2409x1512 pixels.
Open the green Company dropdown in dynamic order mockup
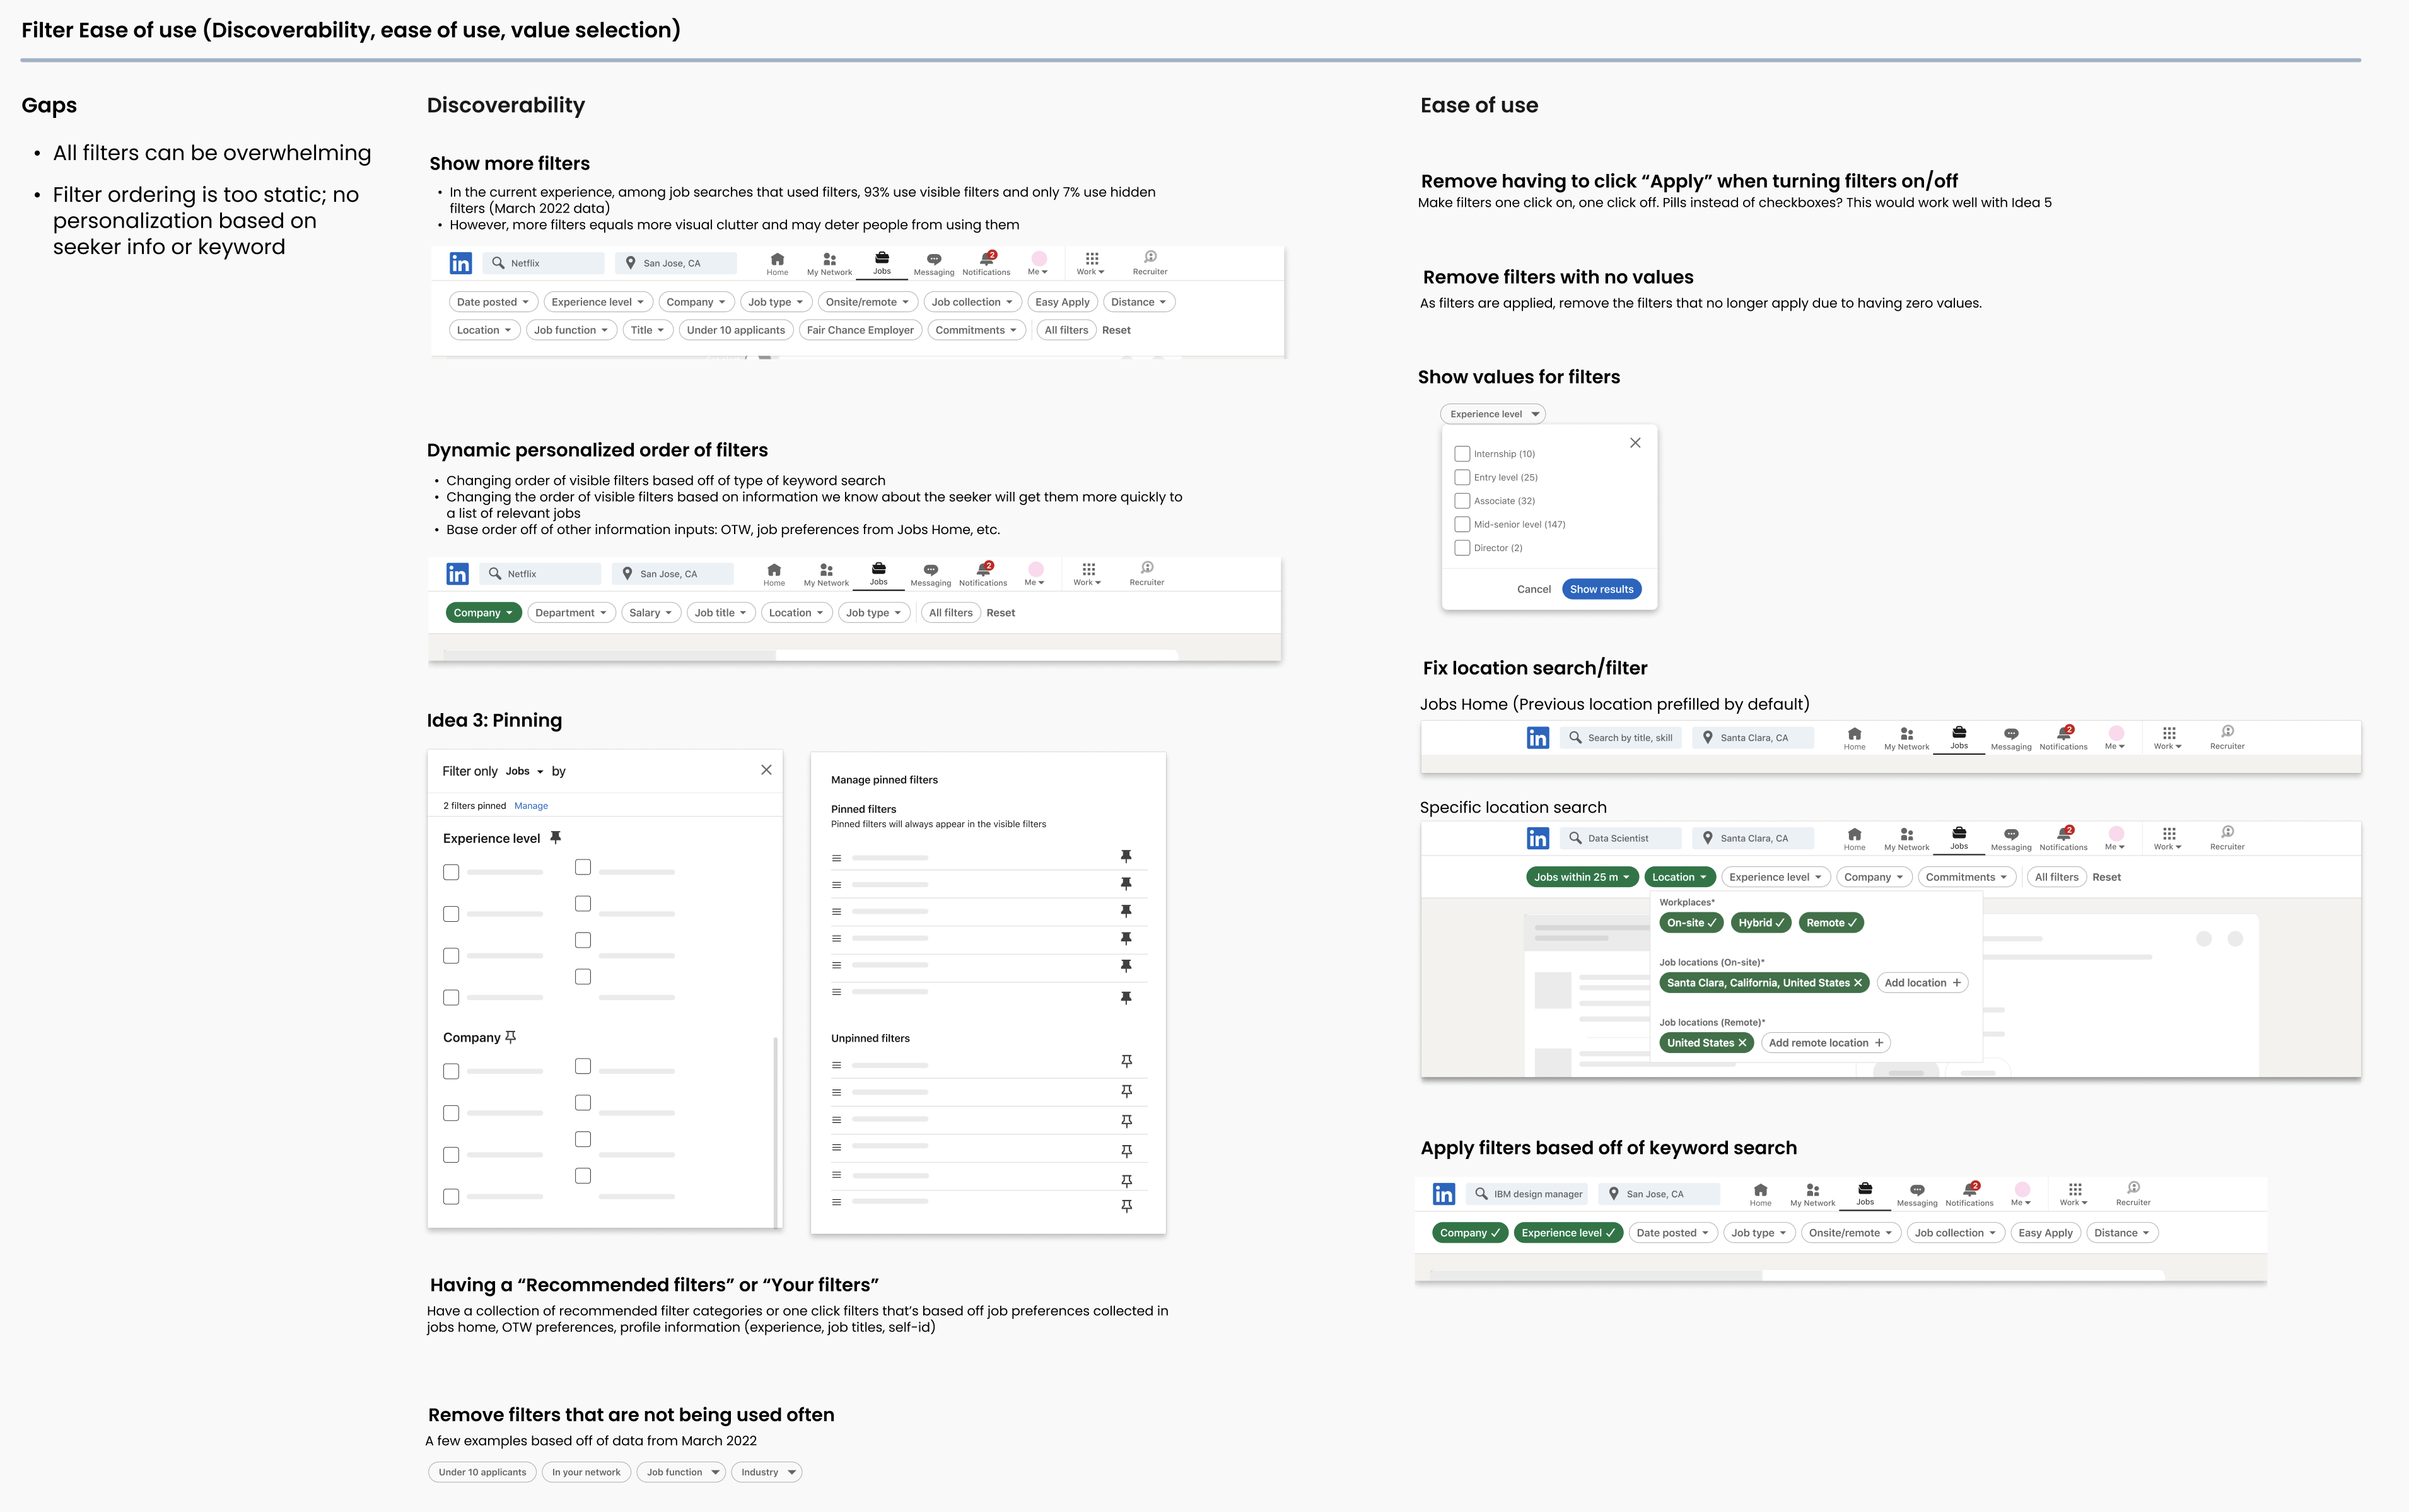[483, 613]
